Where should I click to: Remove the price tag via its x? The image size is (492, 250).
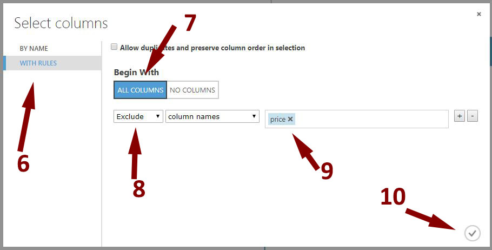290,119
